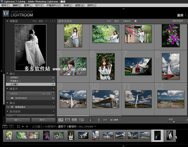Switch to Loupe view in the toolbar
Image resolution: width=188 pixels, height=147 pixels.
67,120
